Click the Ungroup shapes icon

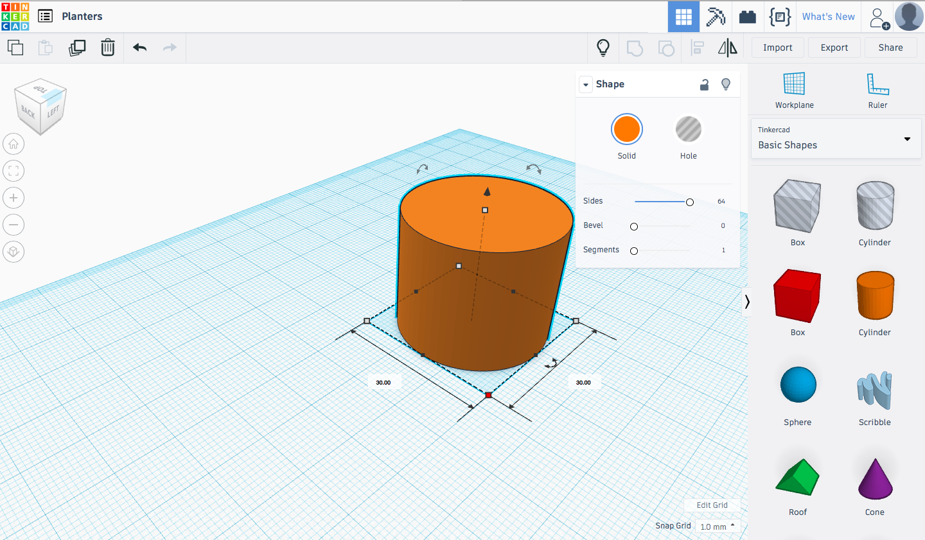point(666,48)
